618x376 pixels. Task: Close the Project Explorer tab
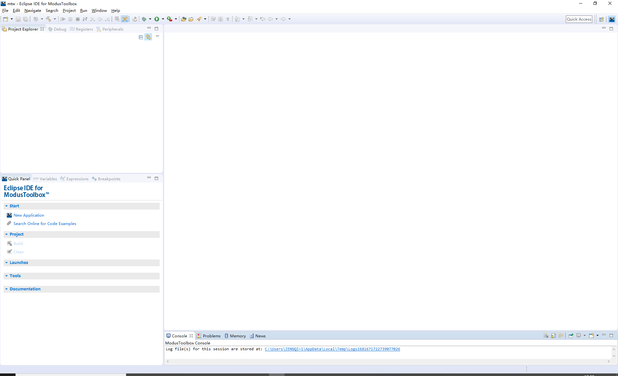42,29
